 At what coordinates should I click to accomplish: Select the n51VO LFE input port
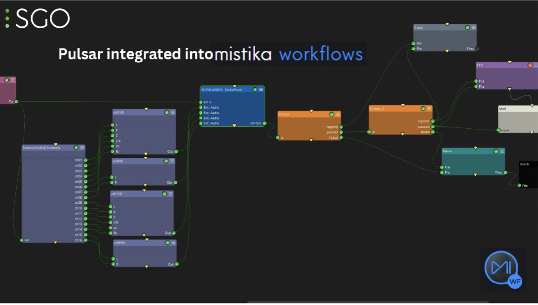111,222
